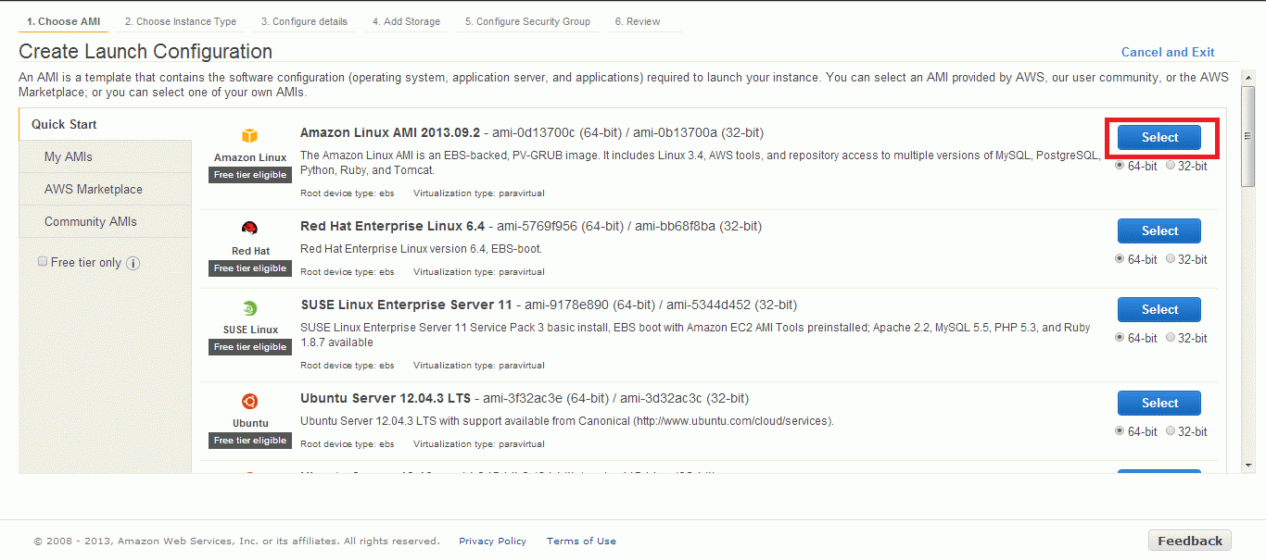1266x560 pixels.
Task: Click the Amazon Linux orange box icon
Action: 249,136
